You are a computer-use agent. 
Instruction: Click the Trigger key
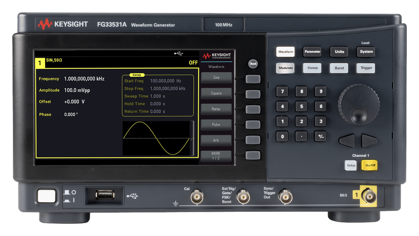(x=366, y=68)
